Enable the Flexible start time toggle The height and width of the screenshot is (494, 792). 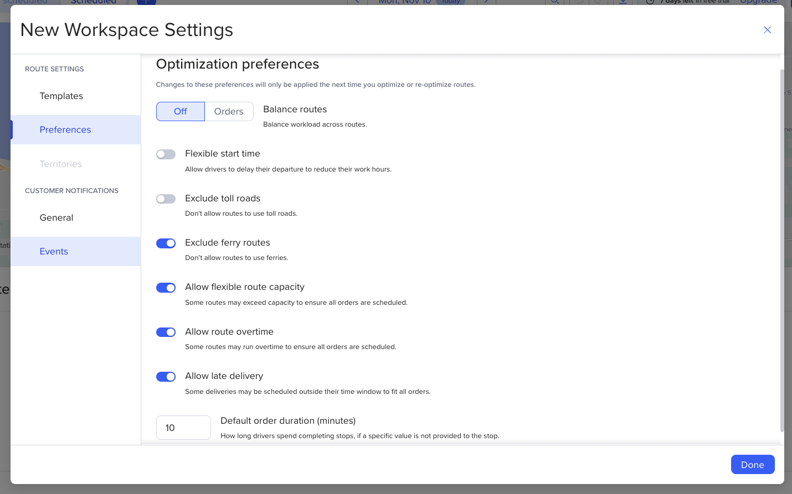(166, 154)
